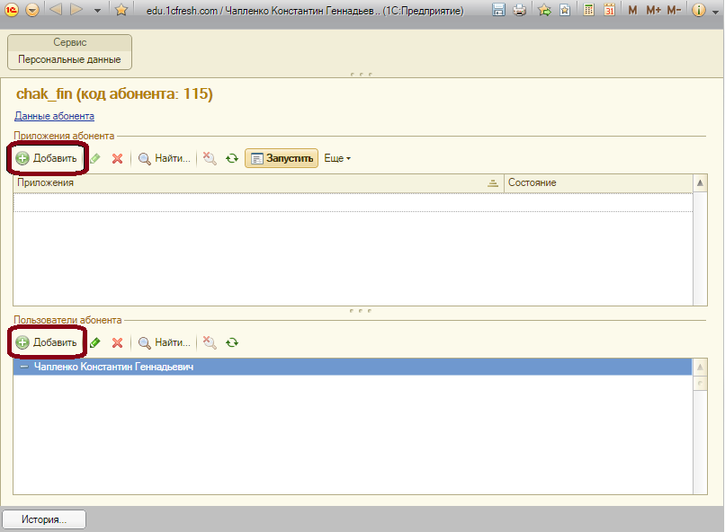Click the 1C logo main menu icon
This screenshot has width=725, height=532.
[11, 10]
